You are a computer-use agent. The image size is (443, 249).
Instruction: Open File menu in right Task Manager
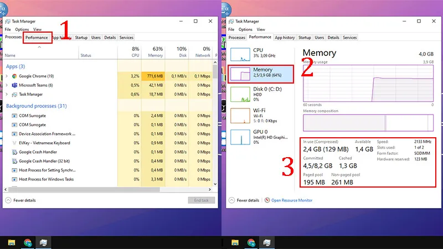231,29
